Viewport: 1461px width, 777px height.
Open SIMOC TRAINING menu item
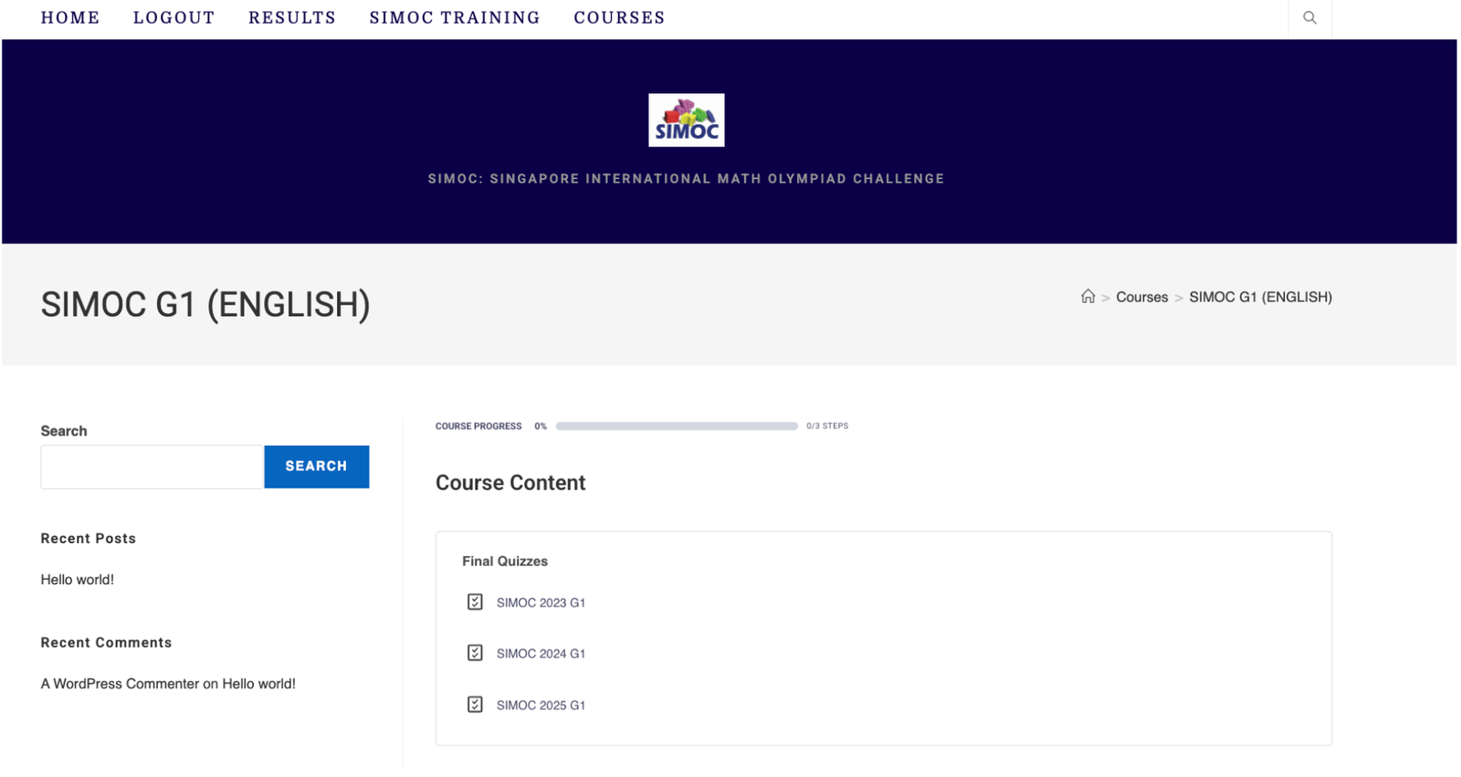tap(455, 17)
